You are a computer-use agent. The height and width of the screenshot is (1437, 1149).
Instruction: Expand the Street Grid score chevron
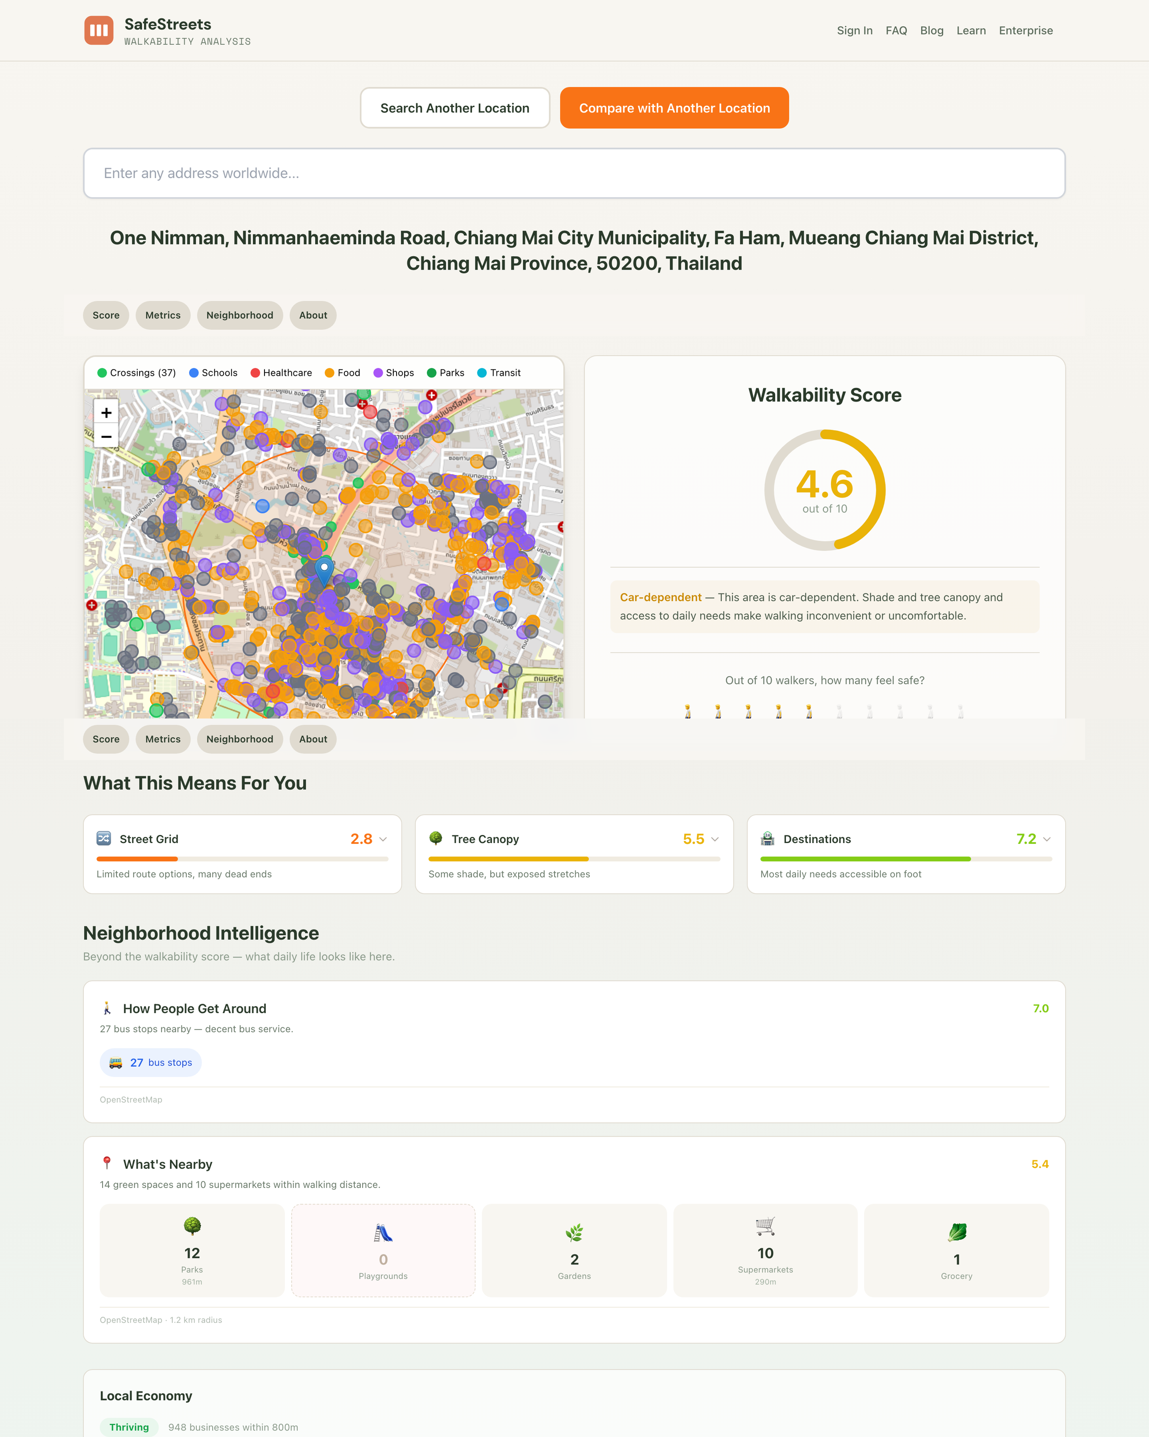pyautogui.click(x=383, y=839)
